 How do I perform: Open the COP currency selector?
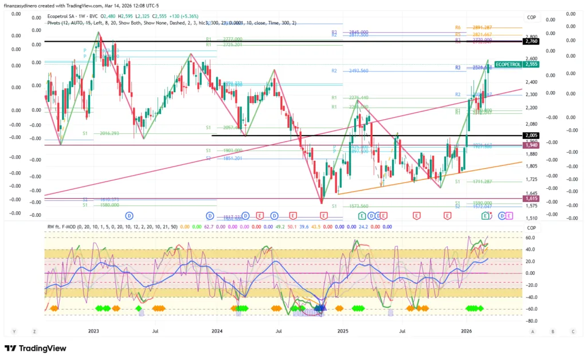532,17
